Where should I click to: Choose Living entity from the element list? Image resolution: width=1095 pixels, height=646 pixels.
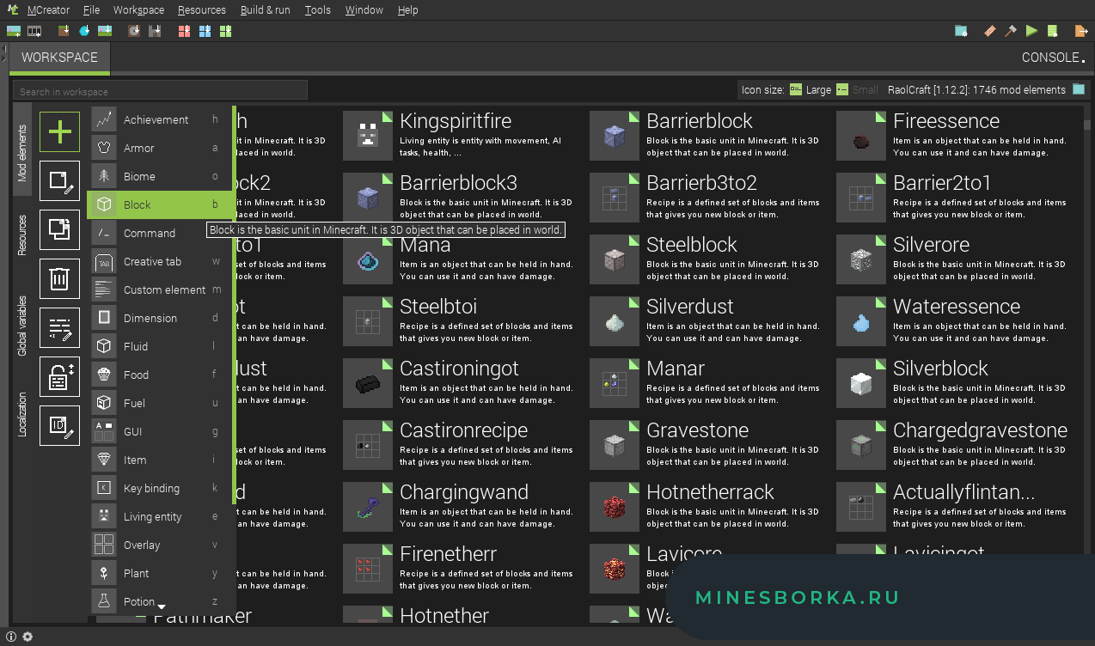pos(159,516)
